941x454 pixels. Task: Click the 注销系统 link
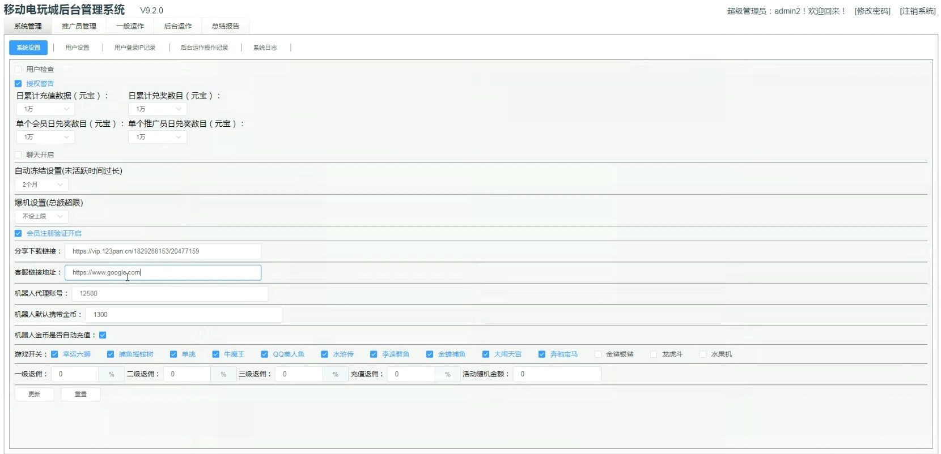click(x=917, y=11)
